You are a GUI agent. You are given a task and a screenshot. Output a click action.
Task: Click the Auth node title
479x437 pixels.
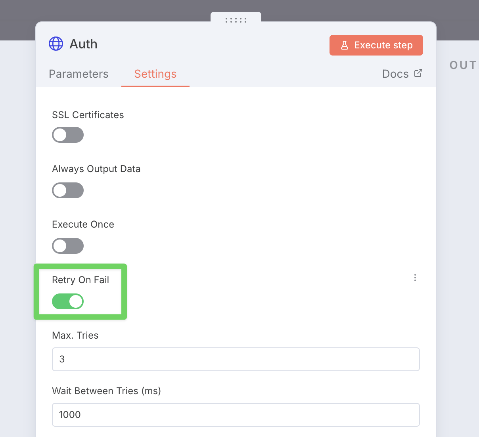[84, 44]
